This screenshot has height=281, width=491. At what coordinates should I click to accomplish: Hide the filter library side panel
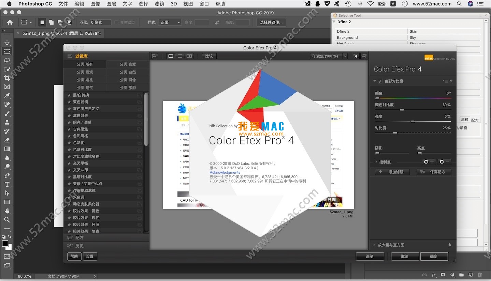[x=155, y=56]
